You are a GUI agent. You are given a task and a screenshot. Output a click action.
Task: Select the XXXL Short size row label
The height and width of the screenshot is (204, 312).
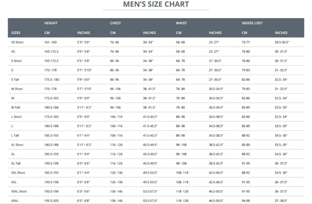pyautogui.click(x=19, y=191)
